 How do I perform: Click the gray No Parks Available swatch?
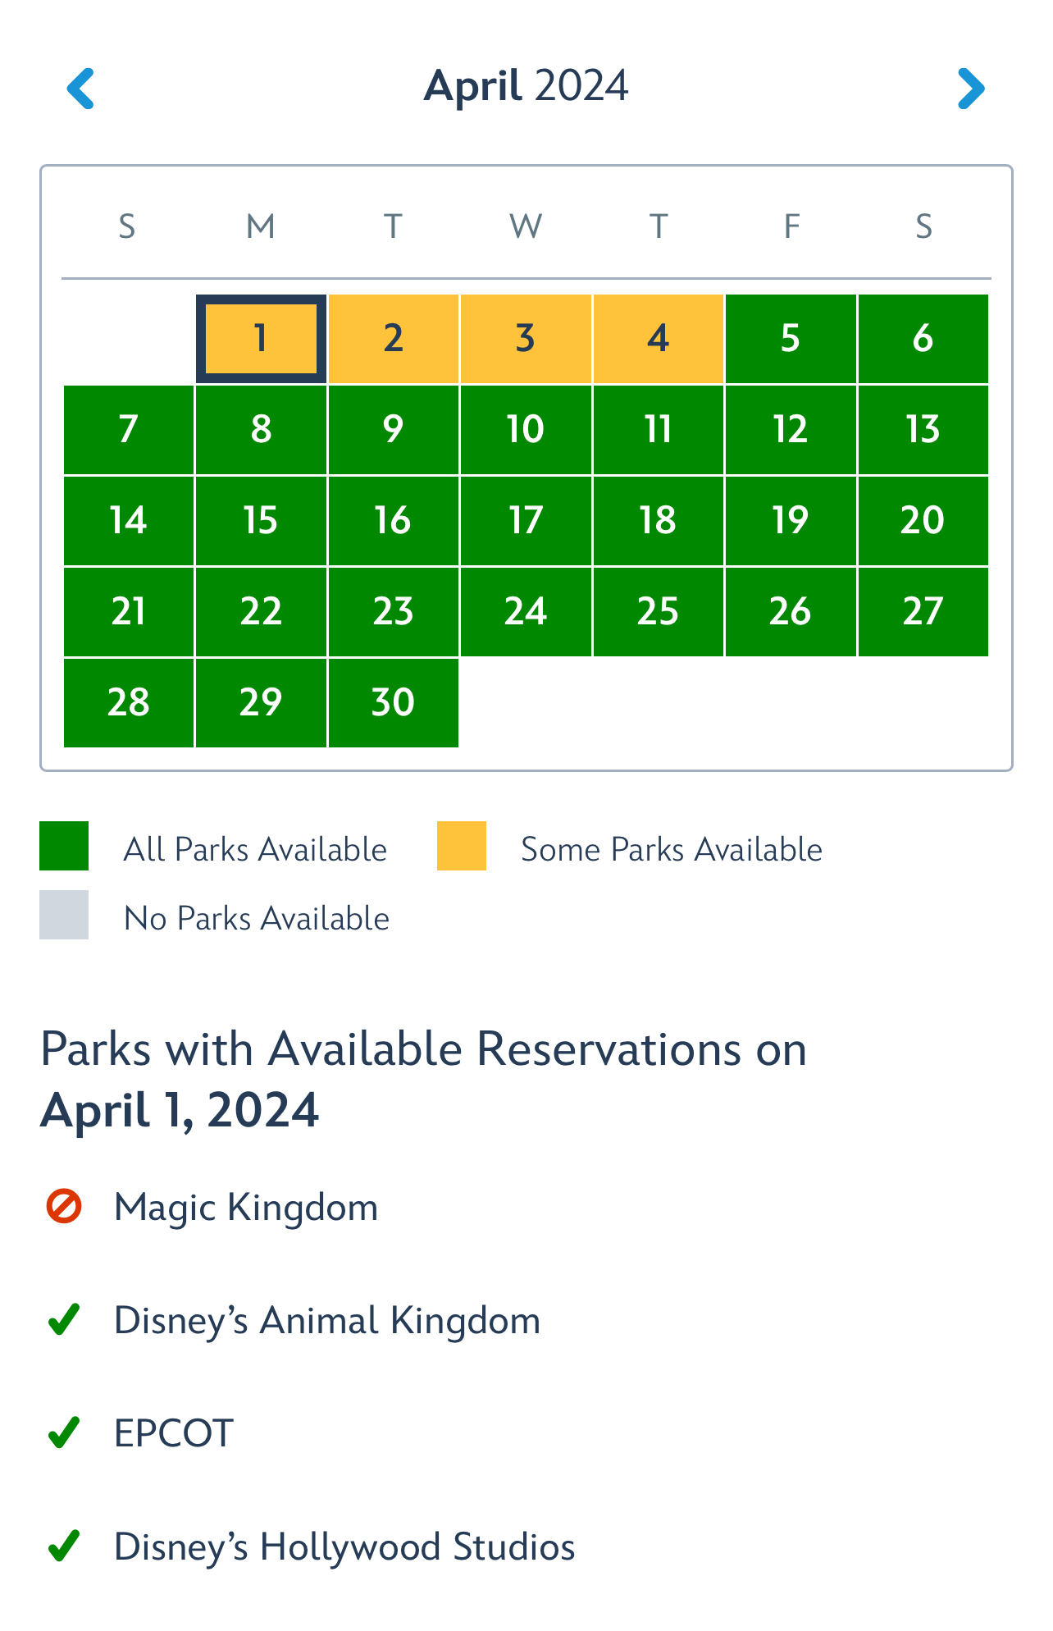64,915
